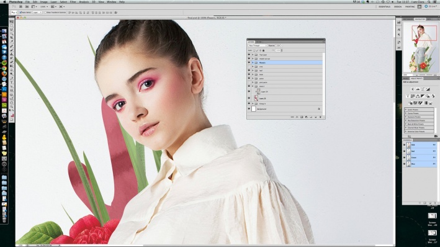Open the Channels panel tab
The image size is (440, 247).
click(408, 140)
